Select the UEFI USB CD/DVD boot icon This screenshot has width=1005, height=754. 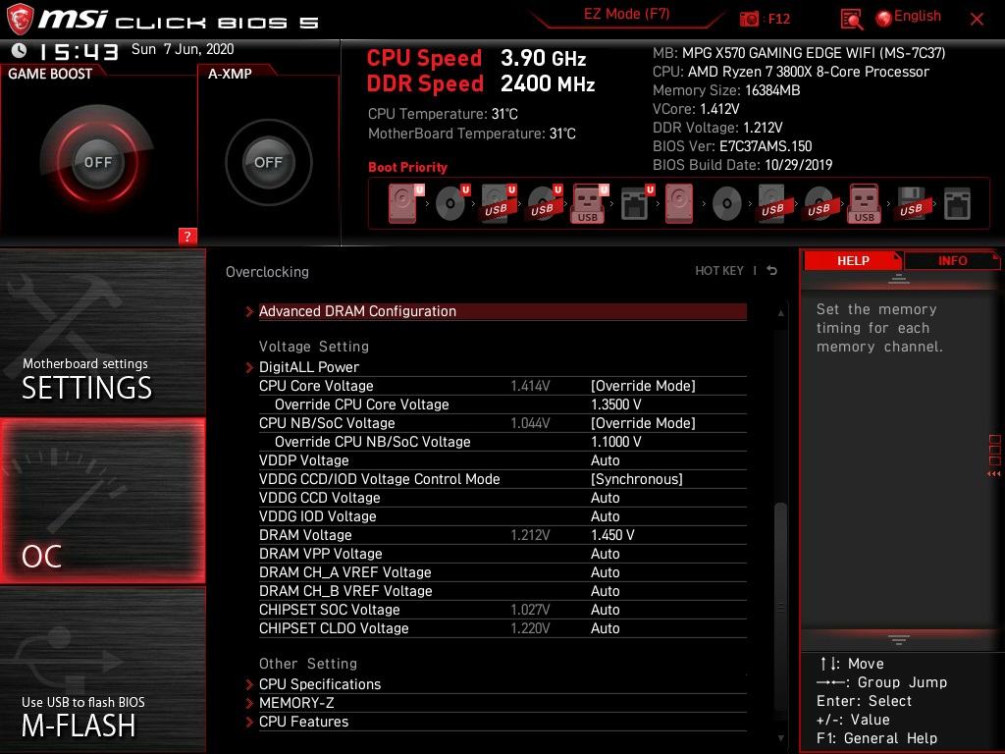pos(545,203)
